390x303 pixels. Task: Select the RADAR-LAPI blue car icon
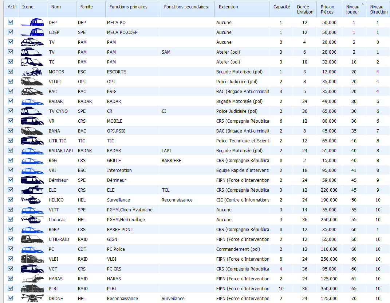click(x=32, y=151)
